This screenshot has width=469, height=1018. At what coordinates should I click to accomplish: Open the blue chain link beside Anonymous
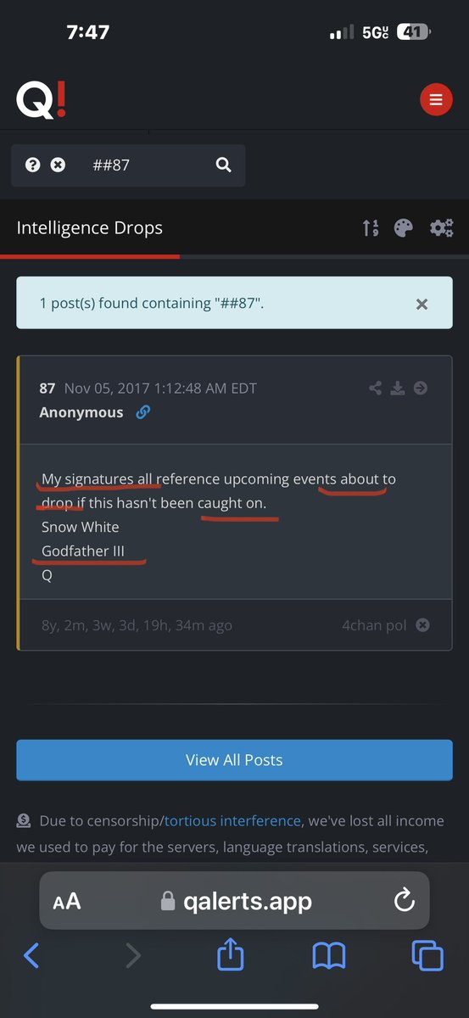tap(143, 412)
